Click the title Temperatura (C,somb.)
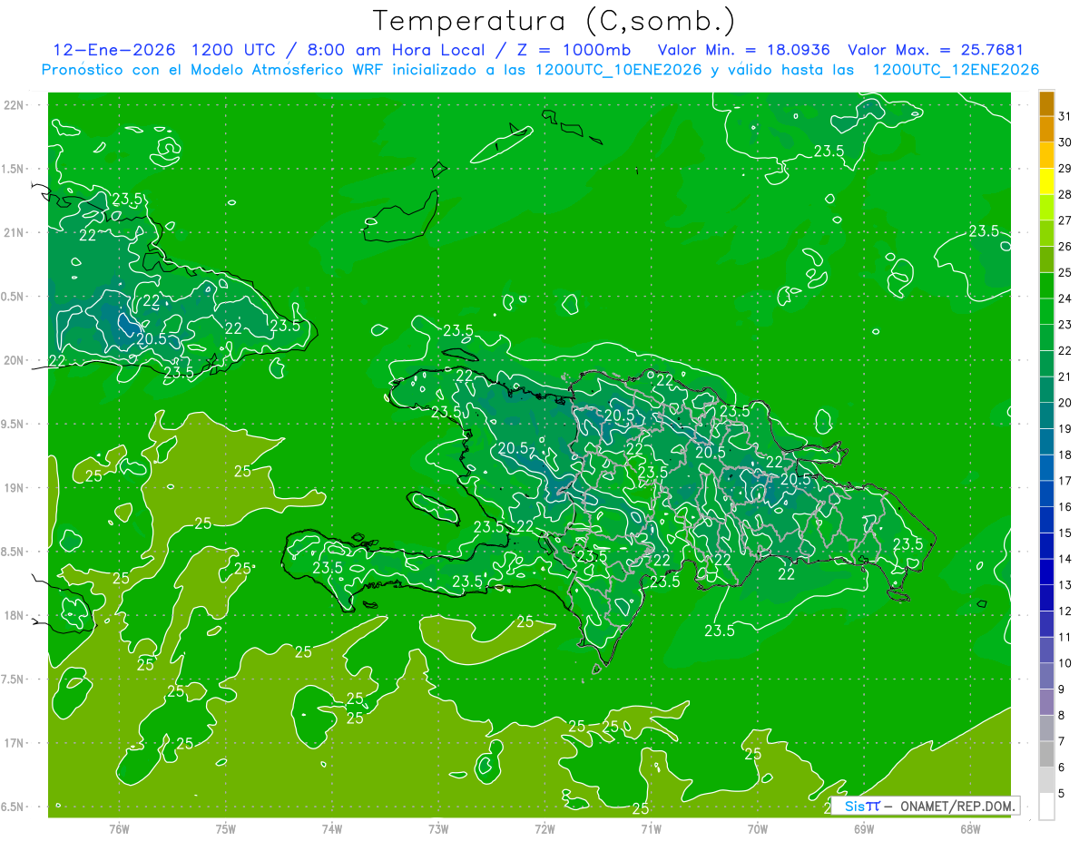Image resolution: width=1089 pixels, height=841 pixels. [x=554, y=21]
